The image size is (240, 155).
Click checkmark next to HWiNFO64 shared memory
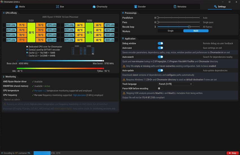[33, 86]
